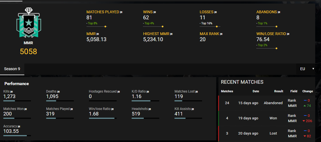Click the leaderboard icon next to Max Rank
This screenshot has width=321, height=142.
[221, 34]
